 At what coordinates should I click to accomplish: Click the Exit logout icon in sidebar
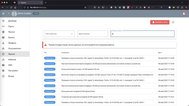tap(3, 76)
